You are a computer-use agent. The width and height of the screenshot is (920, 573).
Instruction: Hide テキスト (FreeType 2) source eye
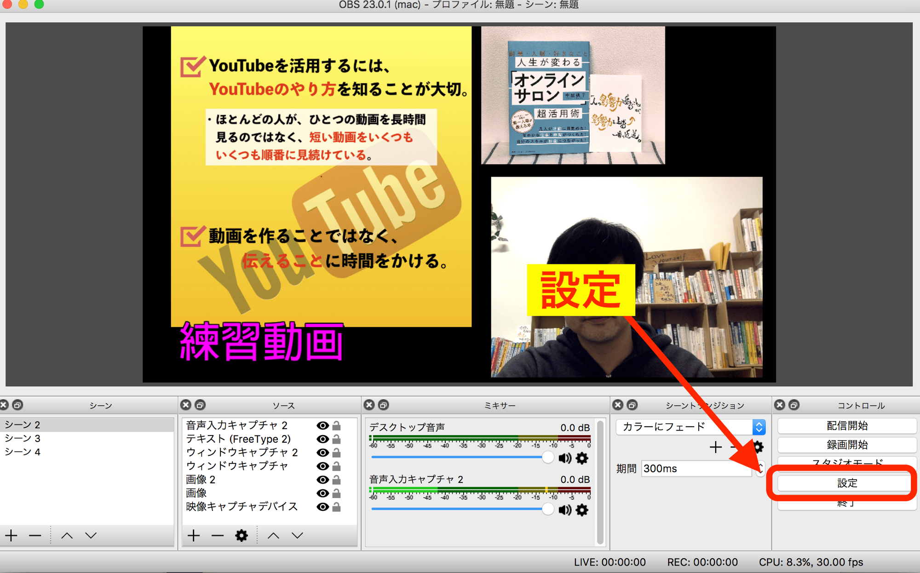[322, 439]
